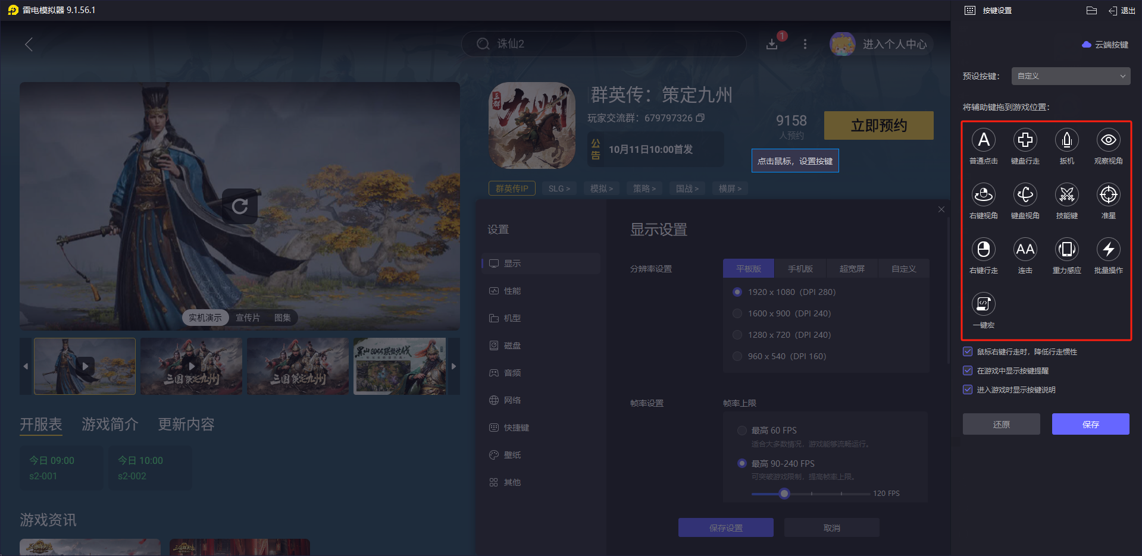1142x556 pixels.
Task: Uncheck 在游戏中显示按键提醒 option
Action: [x=967, y=370]
